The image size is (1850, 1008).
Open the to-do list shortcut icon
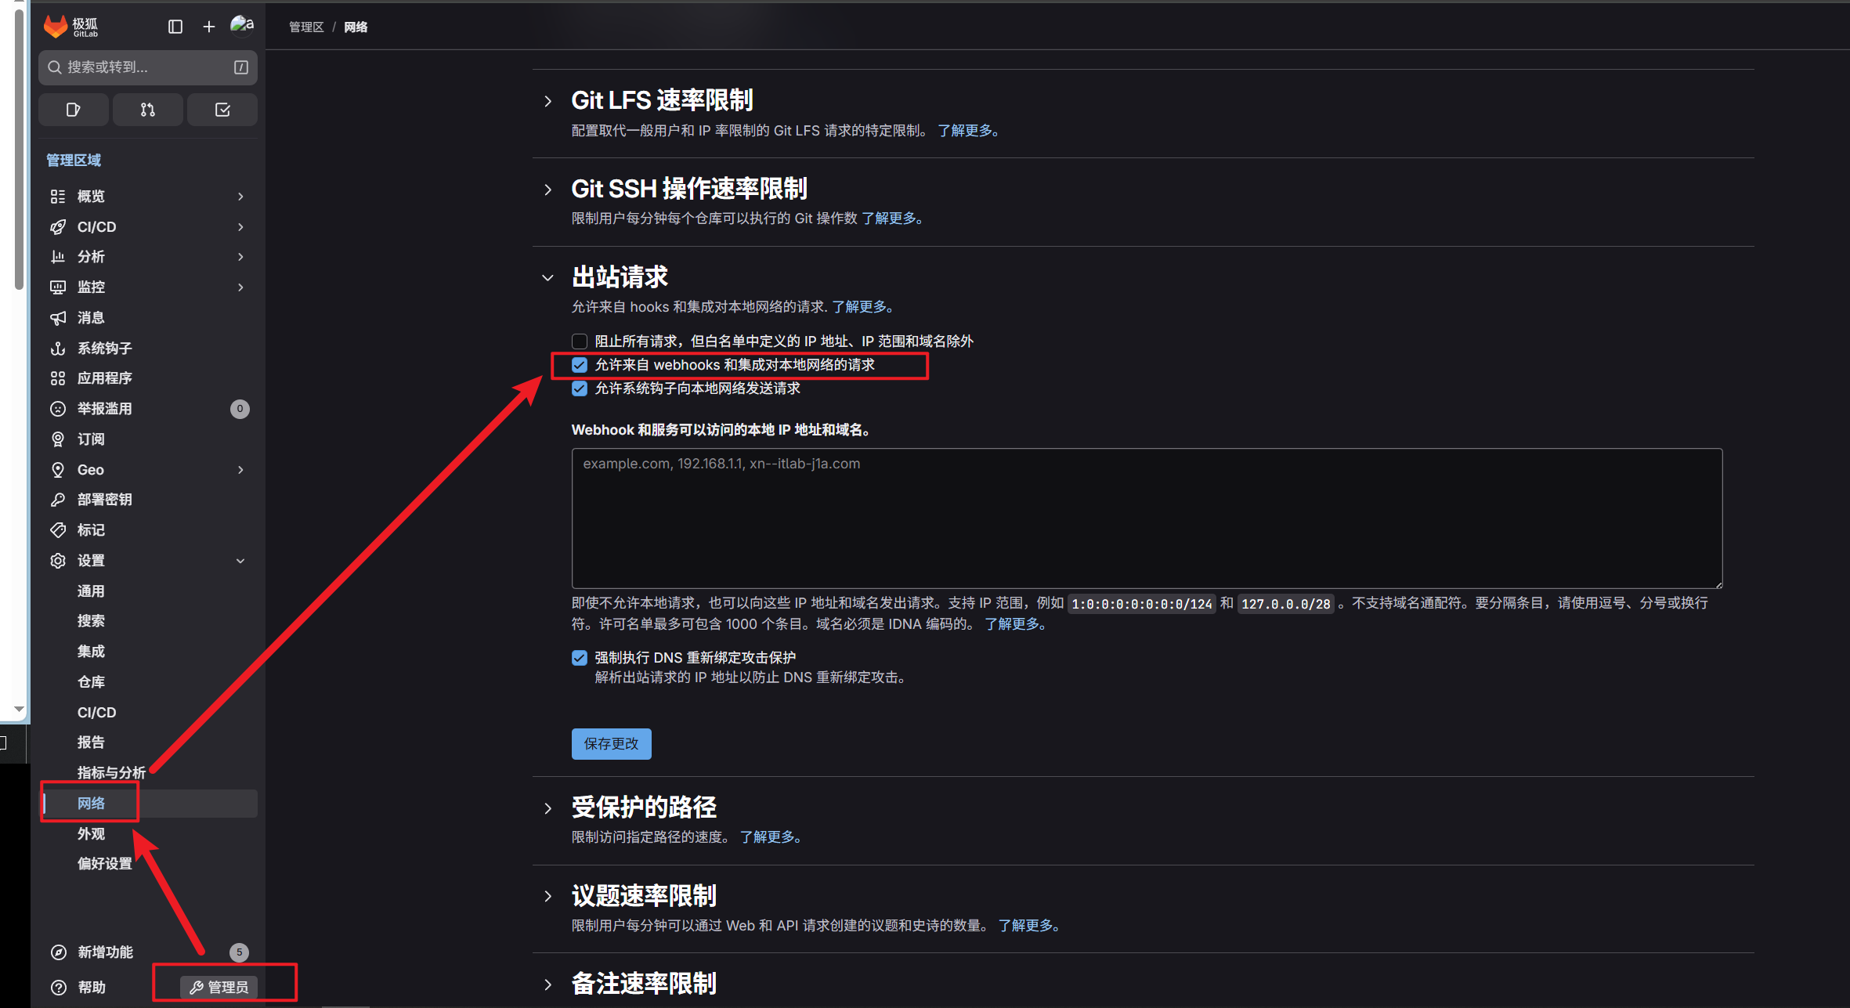[222, 110]
